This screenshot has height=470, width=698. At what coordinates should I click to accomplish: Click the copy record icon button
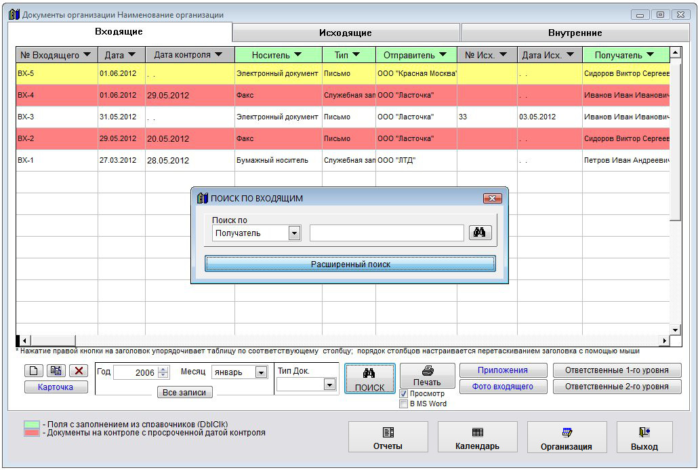56,371
